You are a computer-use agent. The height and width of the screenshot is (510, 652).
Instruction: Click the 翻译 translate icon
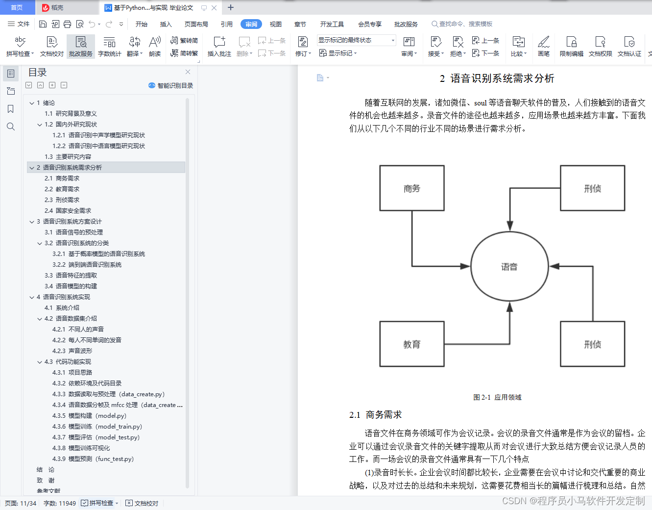pyautogui.click(x=135, y=42)
